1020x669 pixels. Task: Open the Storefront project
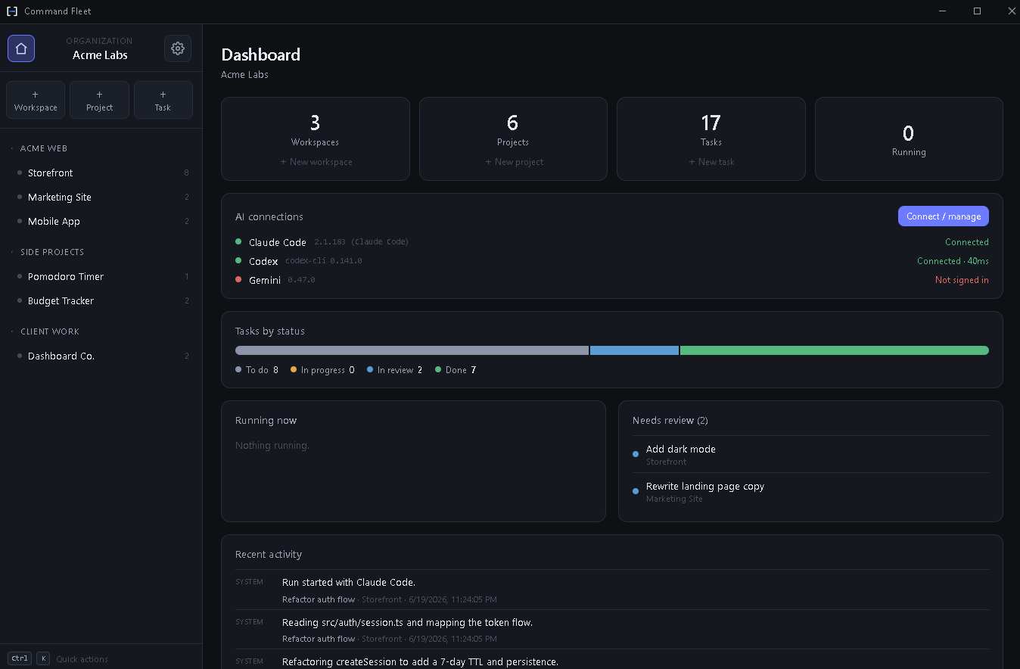click(x=101, y=173)
